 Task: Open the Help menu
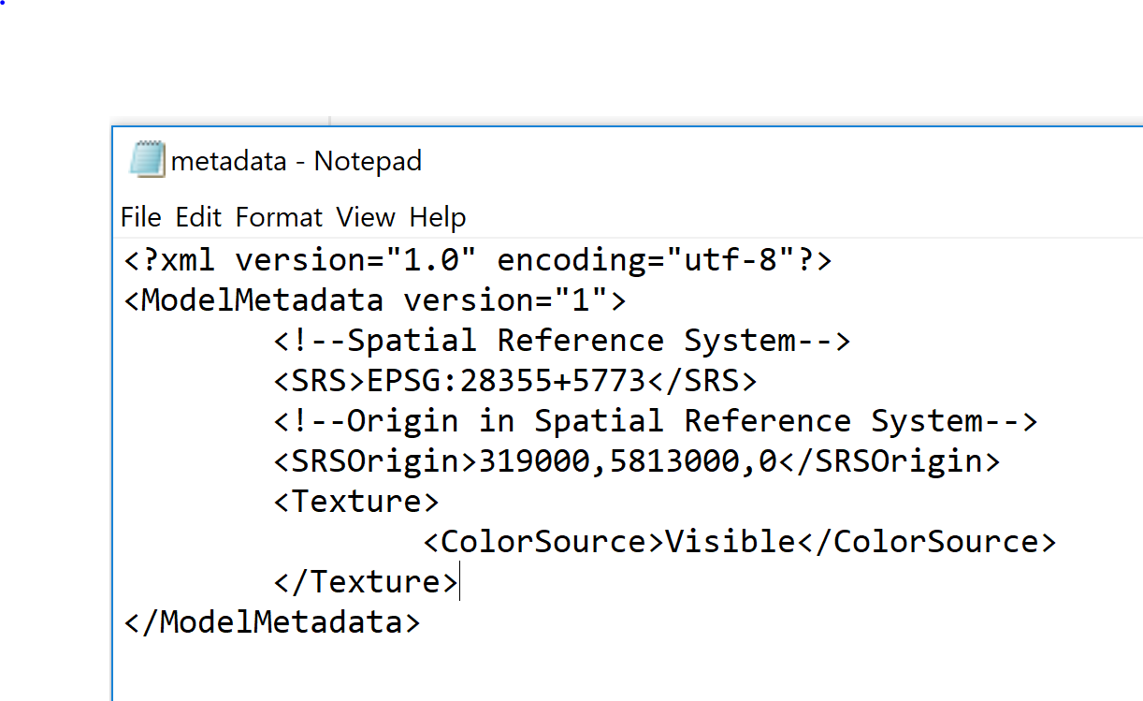[x=438, y=217]
